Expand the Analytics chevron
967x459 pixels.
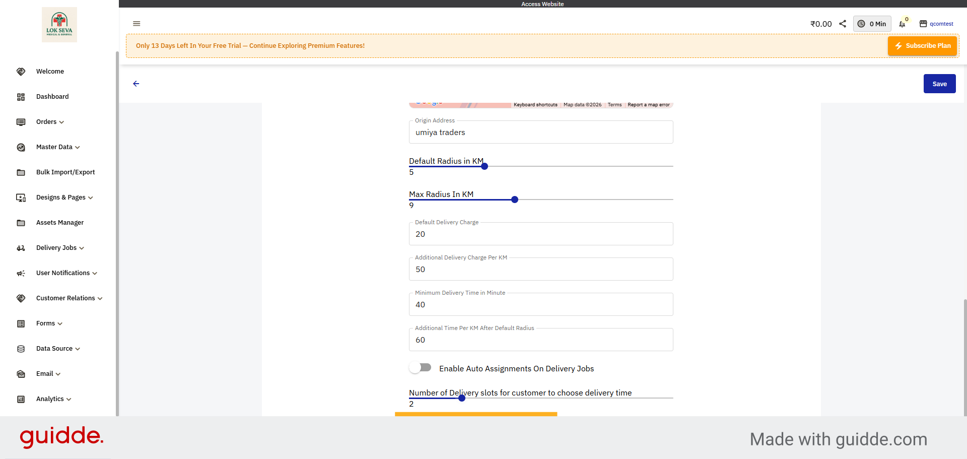coord(69,400)
